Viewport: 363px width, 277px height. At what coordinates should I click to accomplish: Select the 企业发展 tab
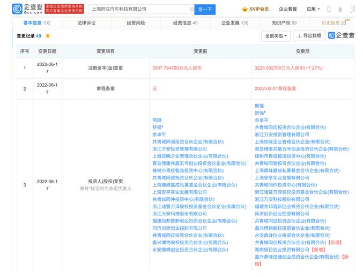pyautogui.click(x=235, y=23)
